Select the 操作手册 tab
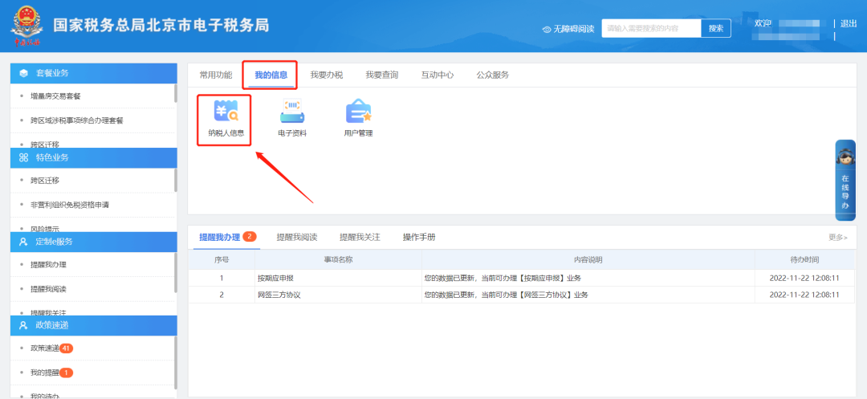This screenshot has width=867, height=399. pos(419,237)
